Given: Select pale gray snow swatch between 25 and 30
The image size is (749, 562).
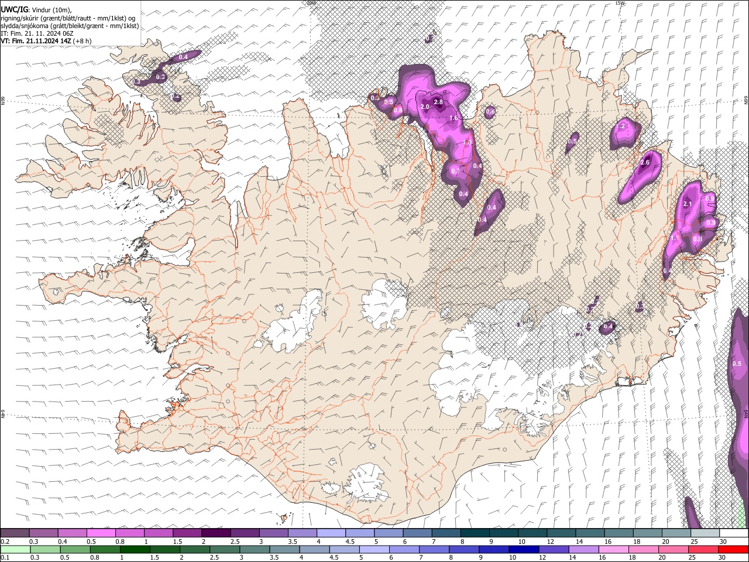Looking at the screenshot, I should pos(705,533).
